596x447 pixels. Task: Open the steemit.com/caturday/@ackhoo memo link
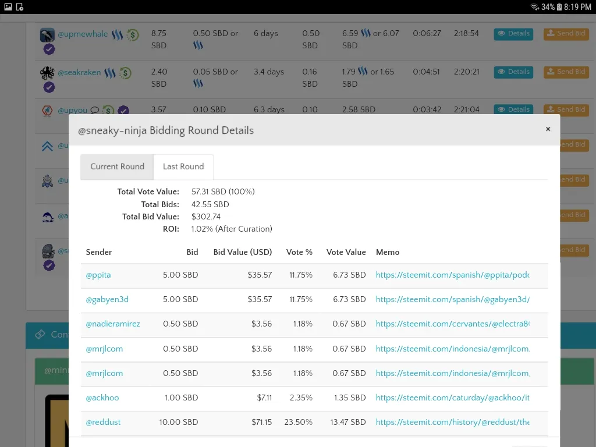453,398
